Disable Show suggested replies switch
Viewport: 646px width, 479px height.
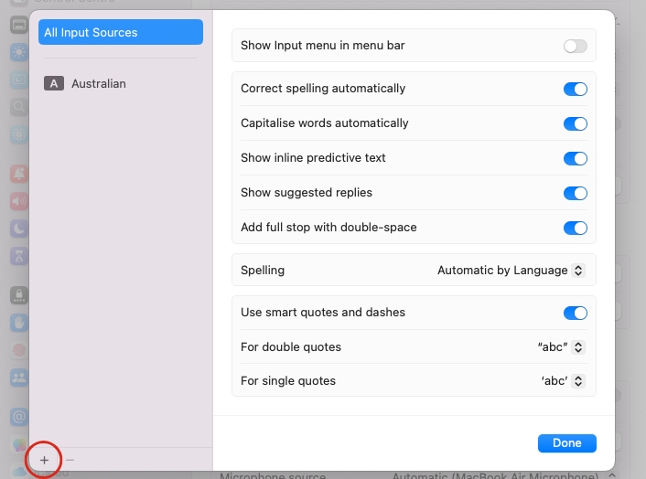(x=575, y=194)
